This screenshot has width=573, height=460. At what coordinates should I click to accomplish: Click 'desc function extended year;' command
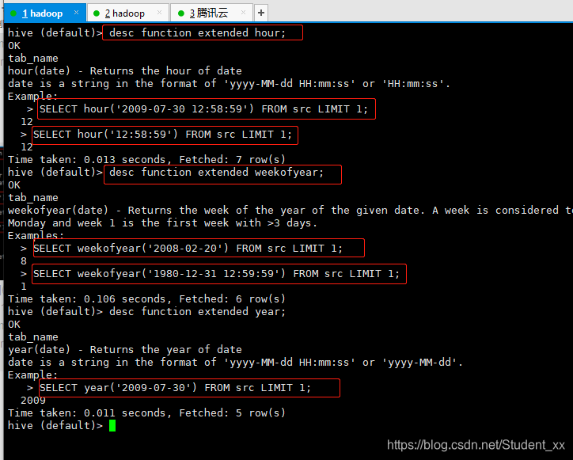click(x=197, y=311)
